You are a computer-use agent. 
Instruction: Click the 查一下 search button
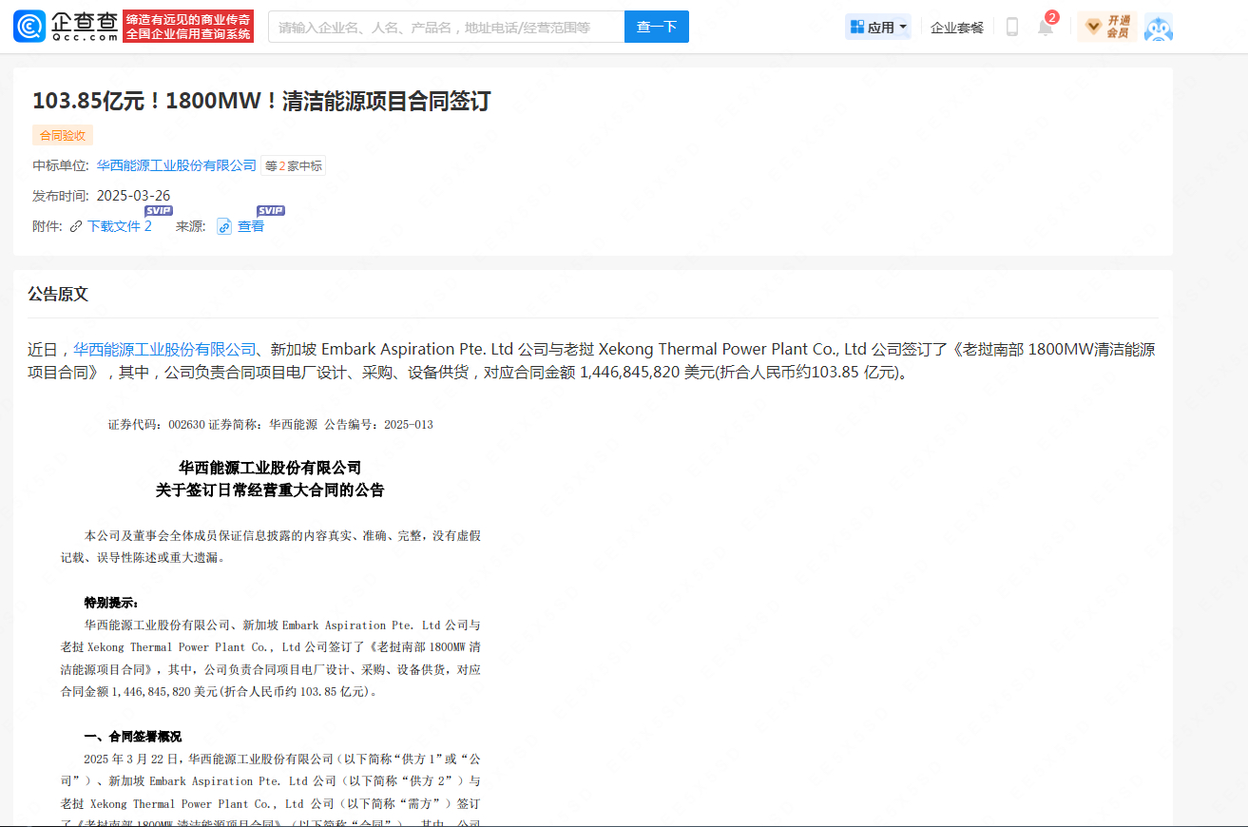click(x=657, y=27)
